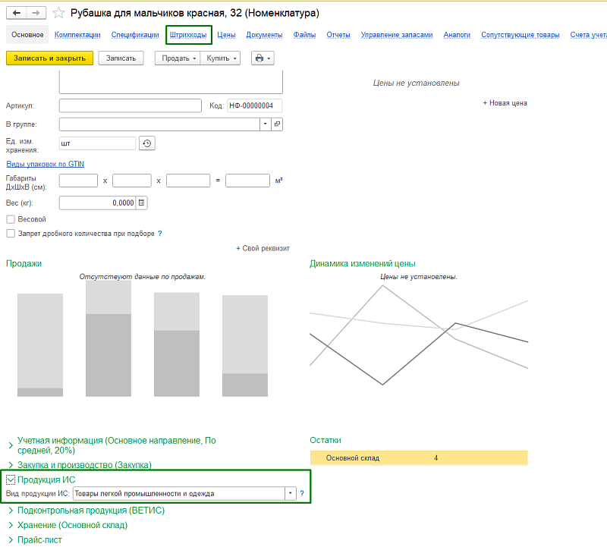Click '+ Свой реквизит'
607x550 pixels.
[x=263, y=248]
